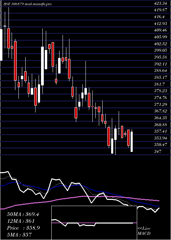Select the 381.7 price axis label
The height and width of the screenshot is (240, 171).
(x=159, y=84)
